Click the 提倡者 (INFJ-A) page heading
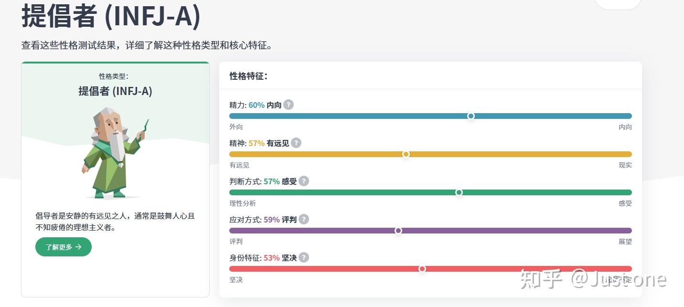684x307 pixels. (x=110, y=17)
